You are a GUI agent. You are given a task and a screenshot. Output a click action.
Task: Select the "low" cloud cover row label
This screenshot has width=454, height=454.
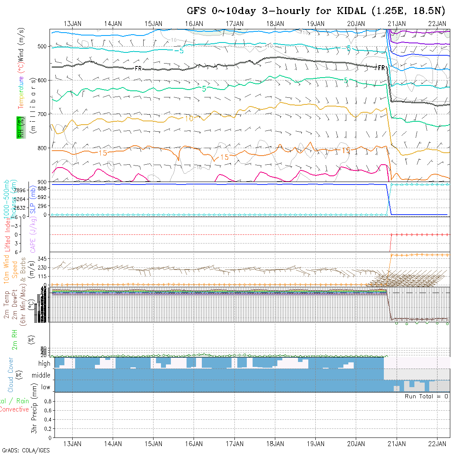click(x=45, y=387)
